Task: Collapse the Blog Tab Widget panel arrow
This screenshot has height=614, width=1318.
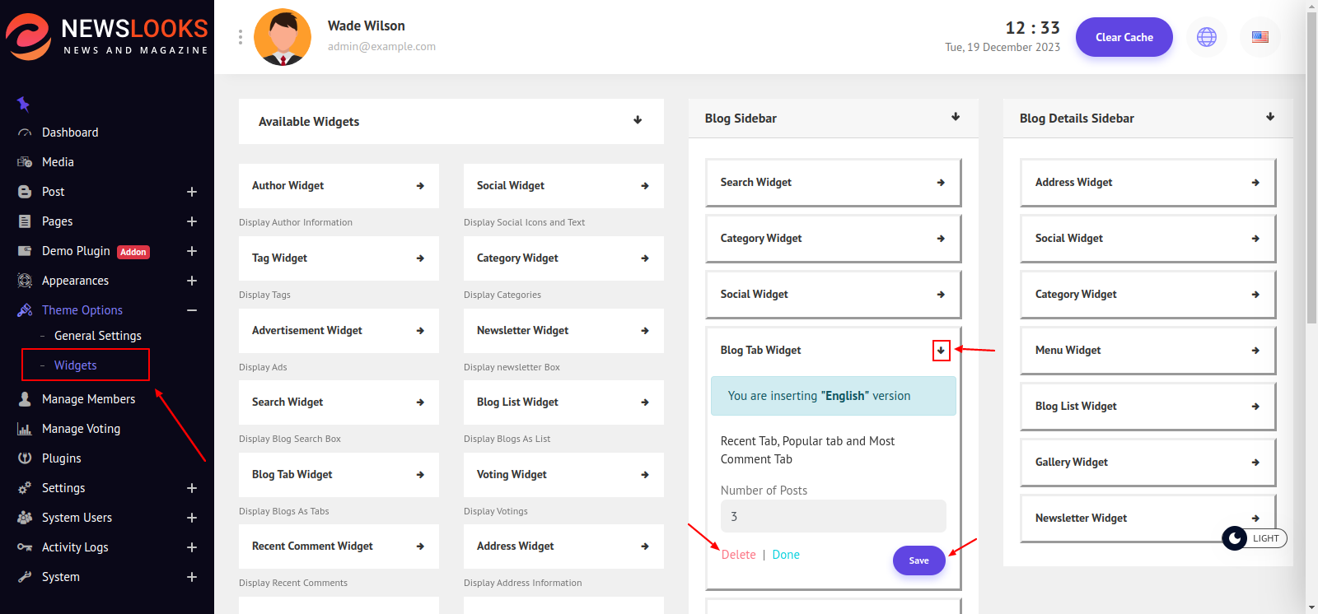Action: (941, 351)
